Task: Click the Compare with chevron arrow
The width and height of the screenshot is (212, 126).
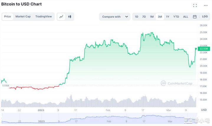Action: [126, 17]
